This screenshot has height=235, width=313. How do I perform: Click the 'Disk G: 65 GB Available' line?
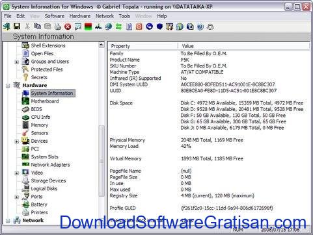click(234, 121)
